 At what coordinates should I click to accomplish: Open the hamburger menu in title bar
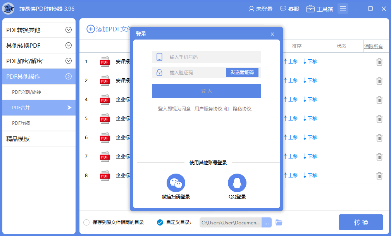(x=343, y=8)
